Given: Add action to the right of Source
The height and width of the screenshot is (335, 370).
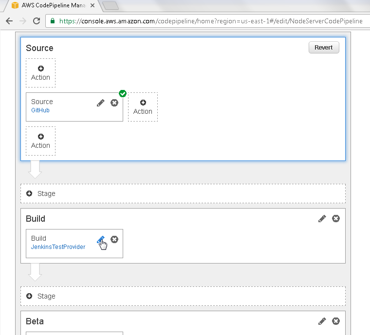Looking at the screenshot, I should tap(143, 107).
